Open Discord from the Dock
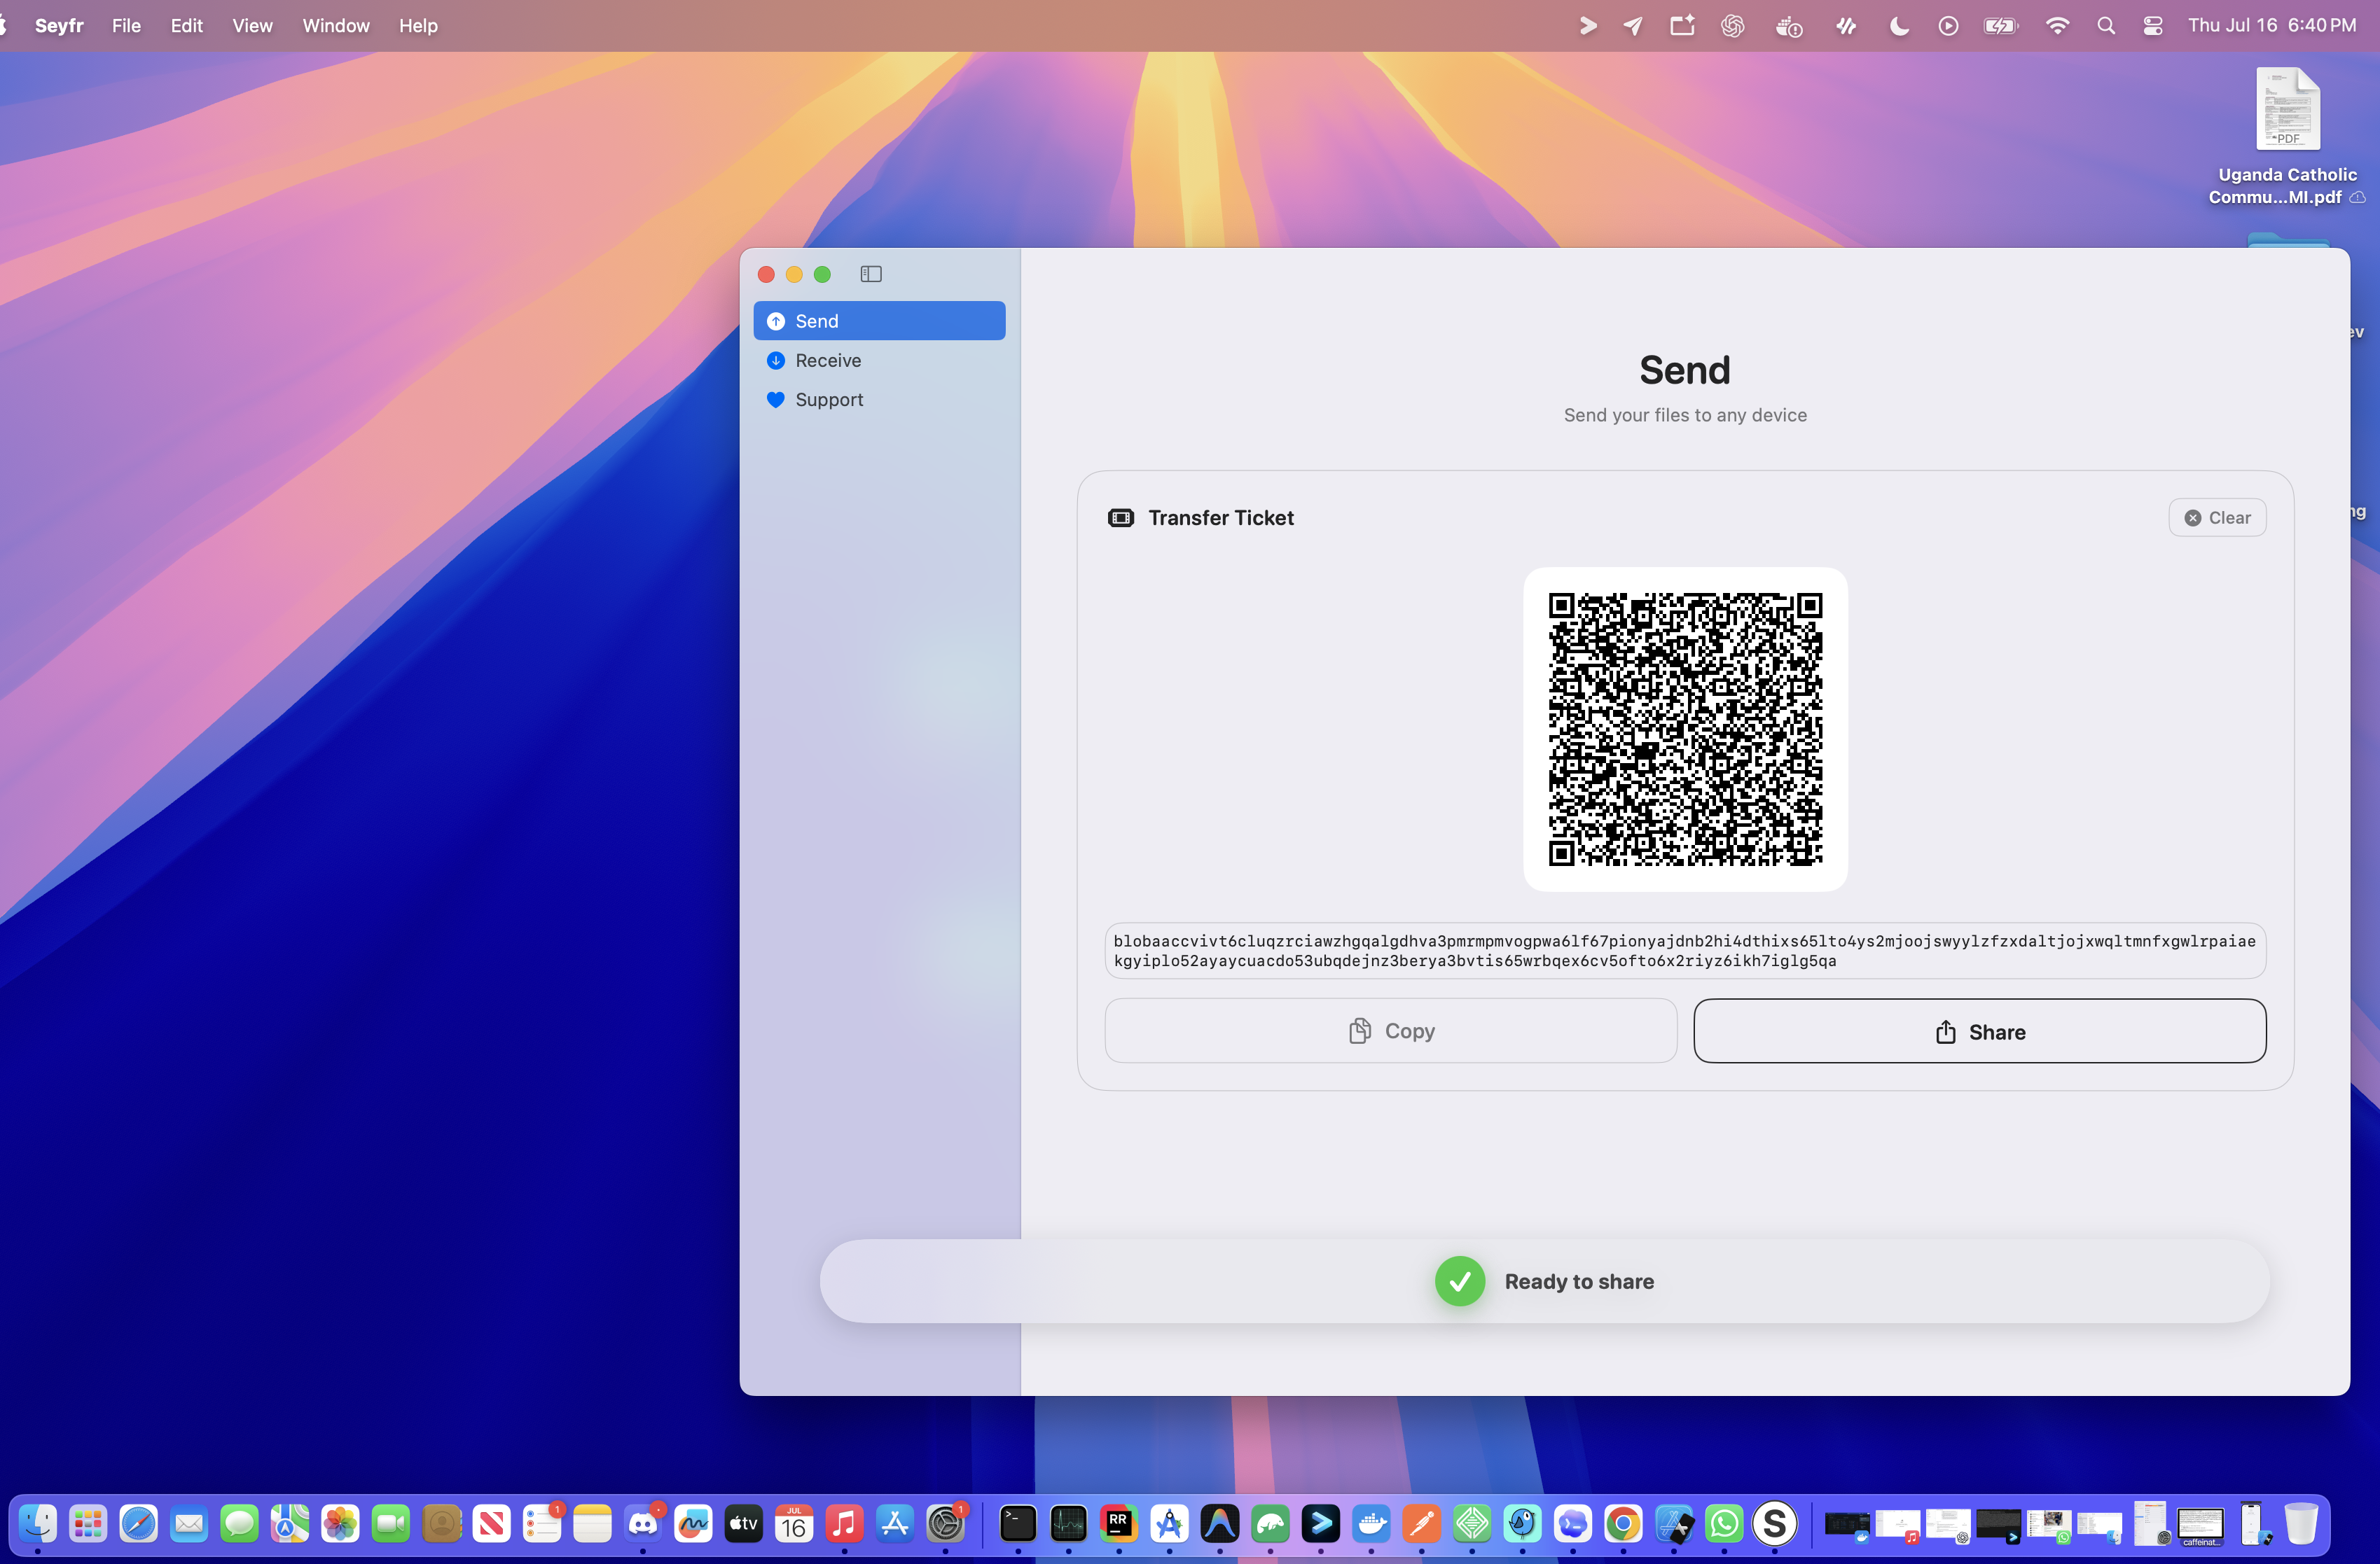Image resolution: width=2380 pixels, height=1564 pixels. (x=643, y=1523)
